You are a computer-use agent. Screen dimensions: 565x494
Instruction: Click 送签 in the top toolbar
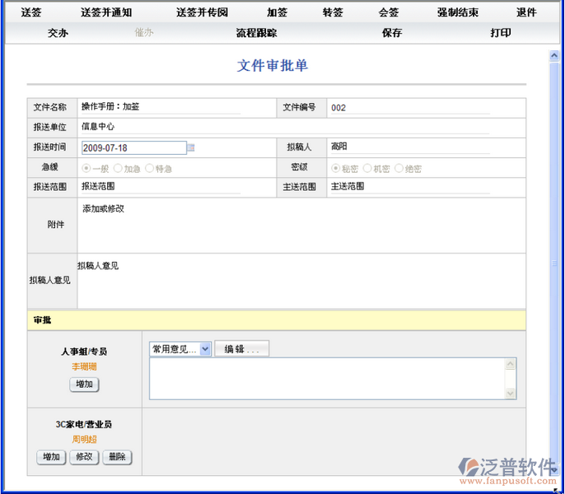click(x=31, y=12)
